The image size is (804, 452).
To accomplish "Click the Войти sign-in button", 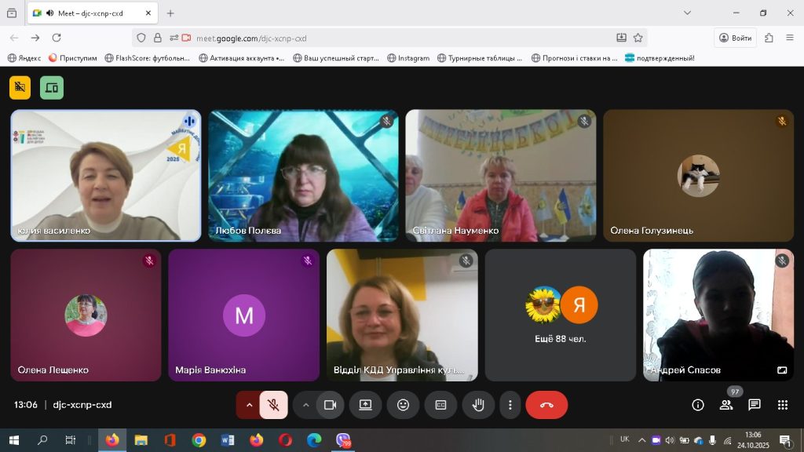I will coord(736,38).
